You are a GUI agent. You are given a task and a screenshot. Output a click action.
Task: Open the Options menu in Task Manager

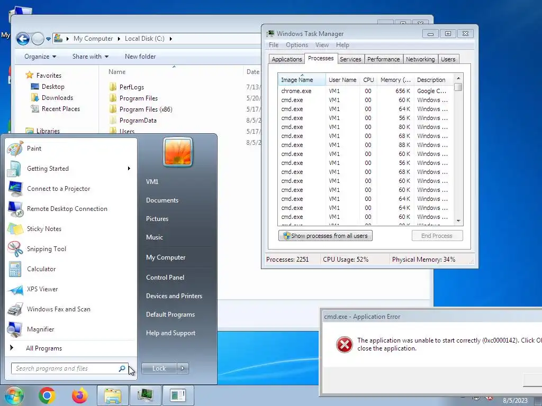(x=296, y=45)
